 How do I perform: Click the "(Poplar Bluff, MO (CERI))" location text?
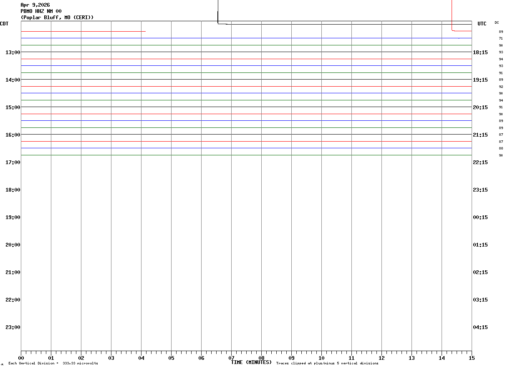click(x=57, y=17)
